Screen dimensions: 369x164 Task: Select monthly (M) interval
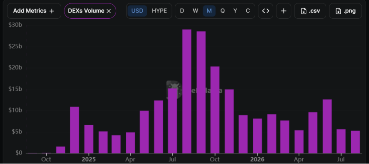pos(209,11)
